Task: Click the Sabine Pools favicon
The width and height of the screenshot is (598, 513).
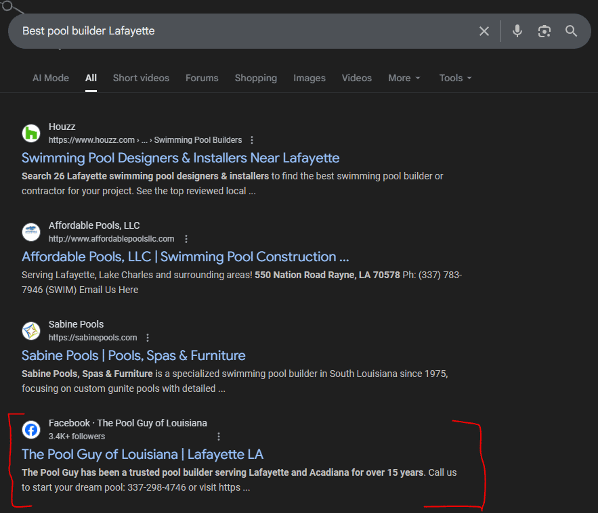Action: click(30, 330)
